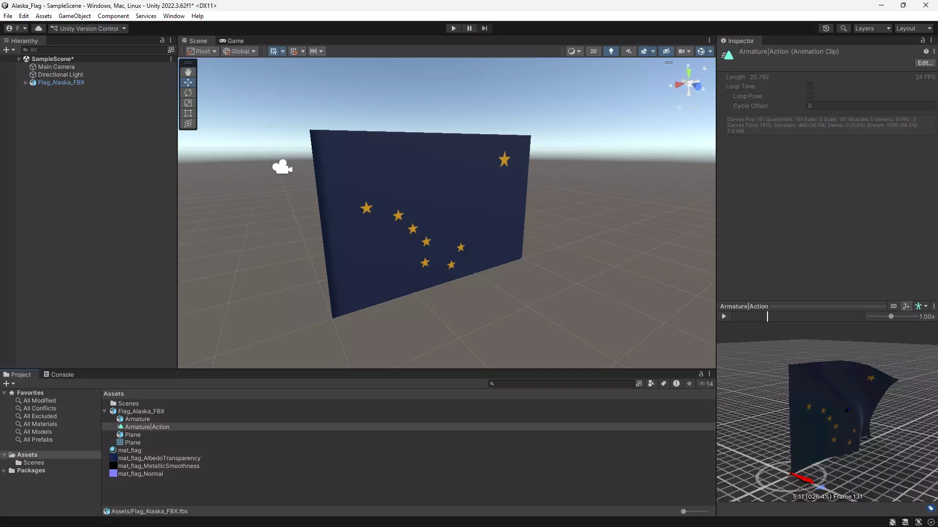This screenshot has width=938, height=527.
Task: Toggle scene visibility hidden objects eye
Action: tap(666, 51)
